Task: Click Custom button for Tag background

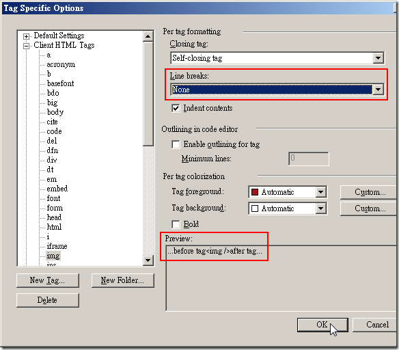Action: click(x=369, y=208)
